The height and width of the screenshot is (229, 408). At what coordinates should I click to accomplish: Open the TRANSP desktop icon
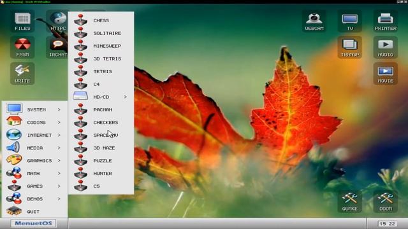click(350, 48)
